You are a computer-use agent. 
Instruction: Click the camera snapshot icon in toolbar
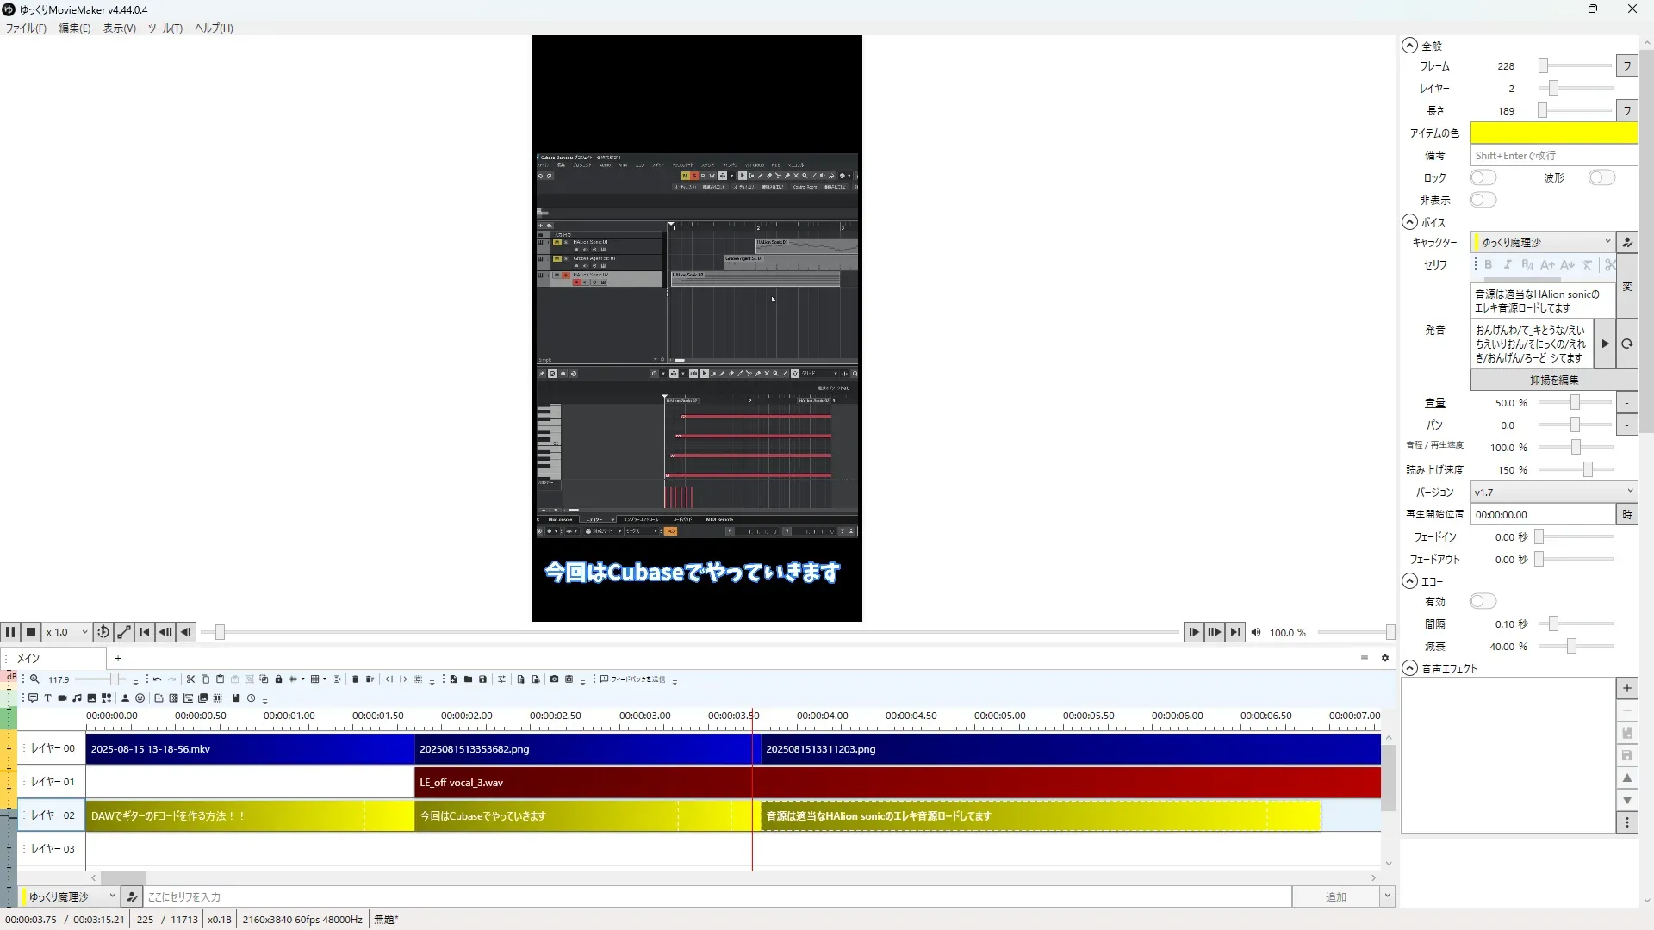pos(554,679)
